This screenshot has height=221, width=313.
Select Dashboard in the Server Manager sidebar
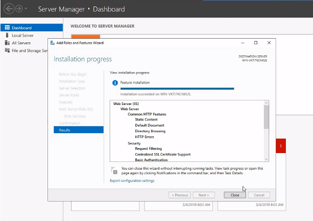point(31,28)
